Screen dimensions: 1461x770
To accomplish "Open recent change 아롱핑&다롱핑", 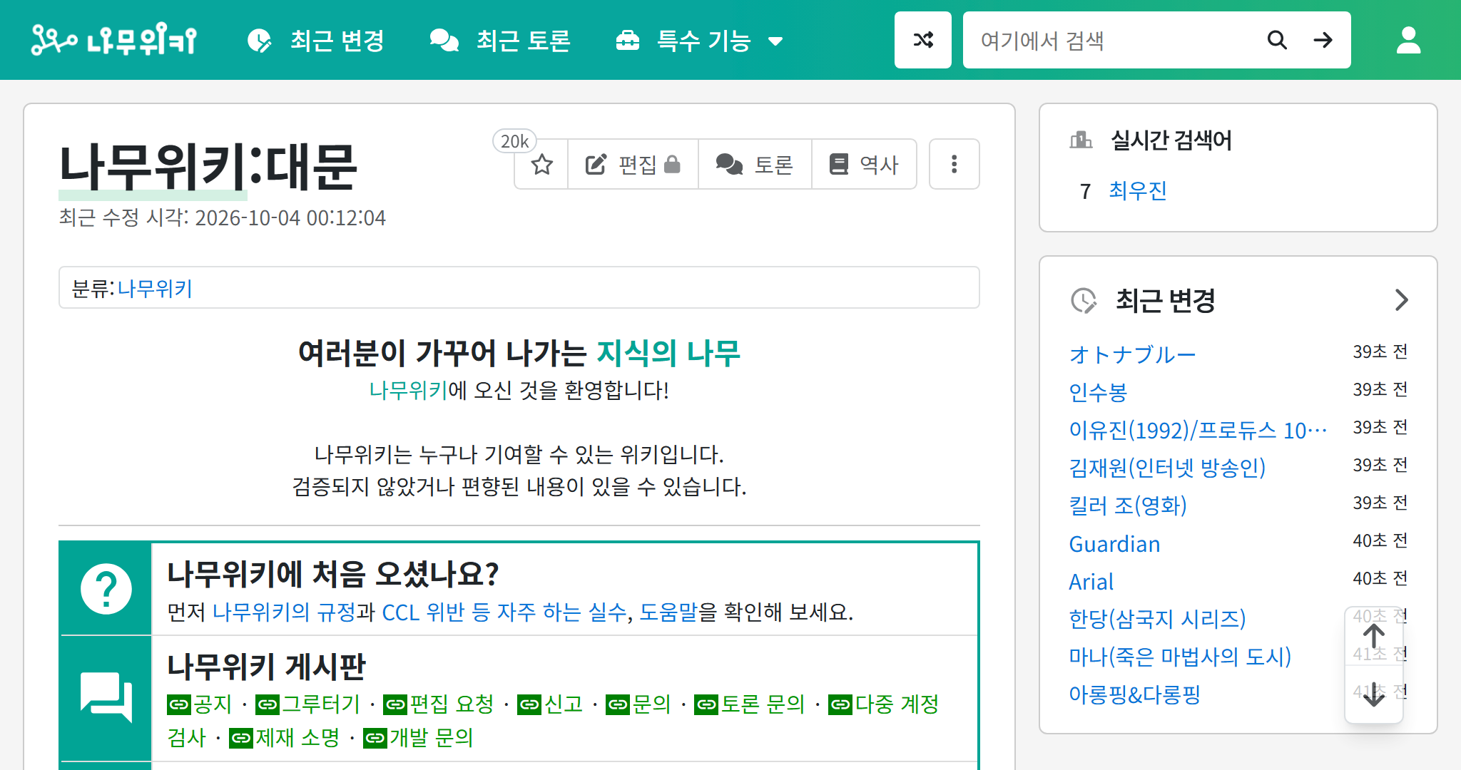I will tap(1134, 694).
